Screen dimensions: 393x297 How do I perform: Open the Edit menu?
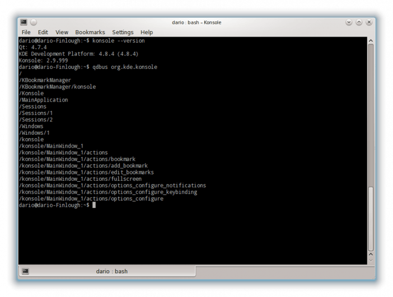click(x=43, y=32)
